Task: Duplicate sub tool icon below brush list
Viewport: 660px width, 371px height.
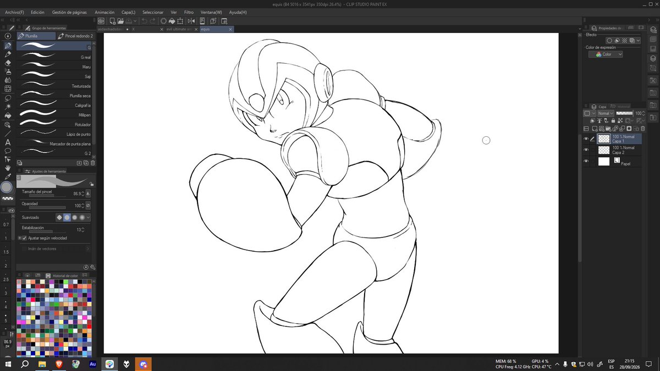Action: (x=86, y=163)
